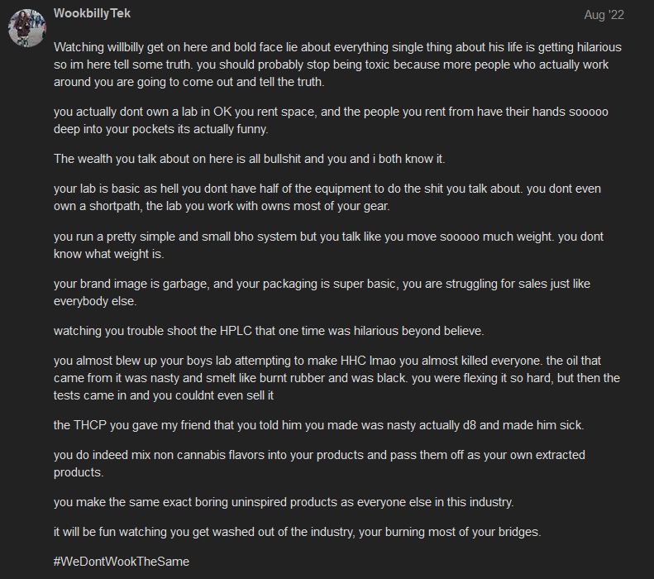
Task: Click the paragraph starting 'Watching willbilly get on here'
Action: (x=337, y=65)
